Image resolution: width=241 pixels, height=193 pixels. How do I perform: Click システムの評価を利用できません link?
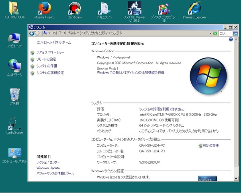162,109
